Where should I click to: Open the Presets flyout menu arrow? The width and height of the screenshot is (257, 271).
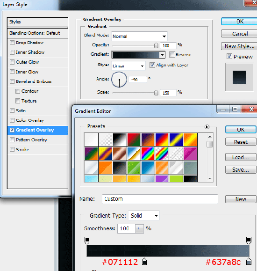[x=207, y=127]
